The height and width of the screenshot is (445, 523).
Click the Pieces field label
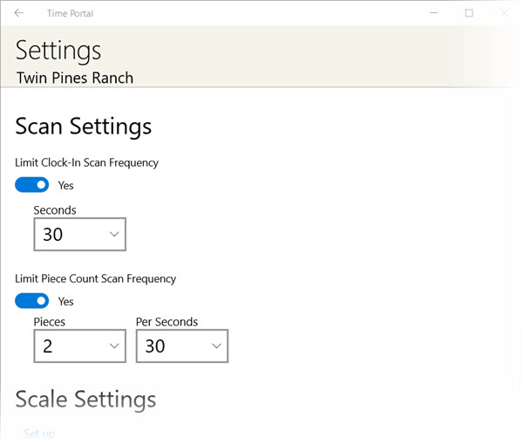pyautogui.click(x=50, y=322)
